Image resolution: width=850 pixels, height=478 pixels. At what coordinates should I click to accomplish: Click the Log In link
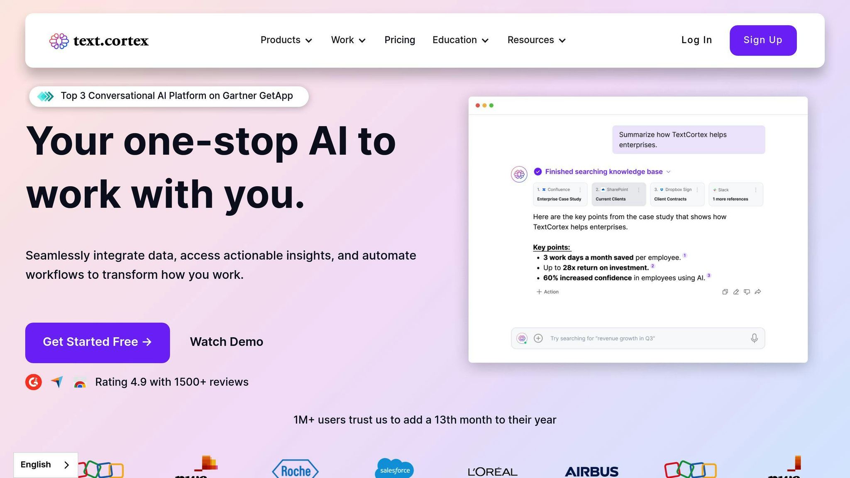pos(696,40)
